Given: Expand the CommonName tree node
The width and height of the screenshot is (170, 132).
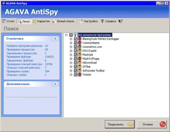Looking at the screenshot, I should [x=71, y=43].
